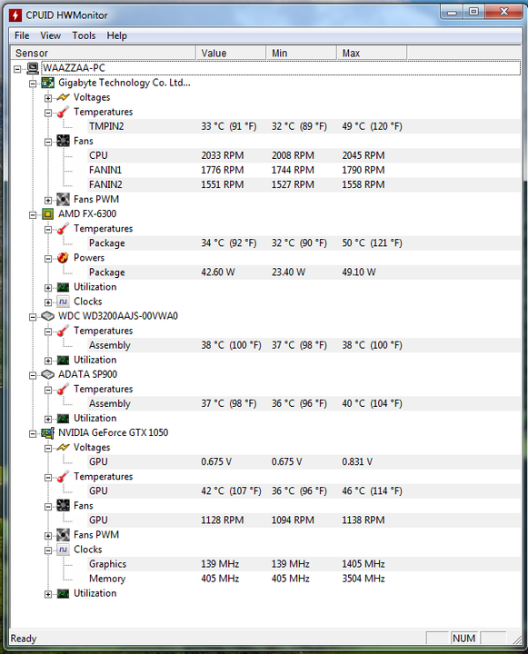Click the AMD FX-6300 processor chip icon

47,214
